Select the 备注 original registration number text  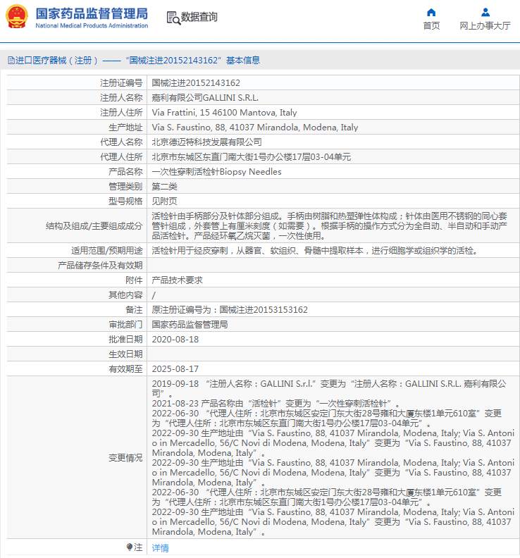230,310
